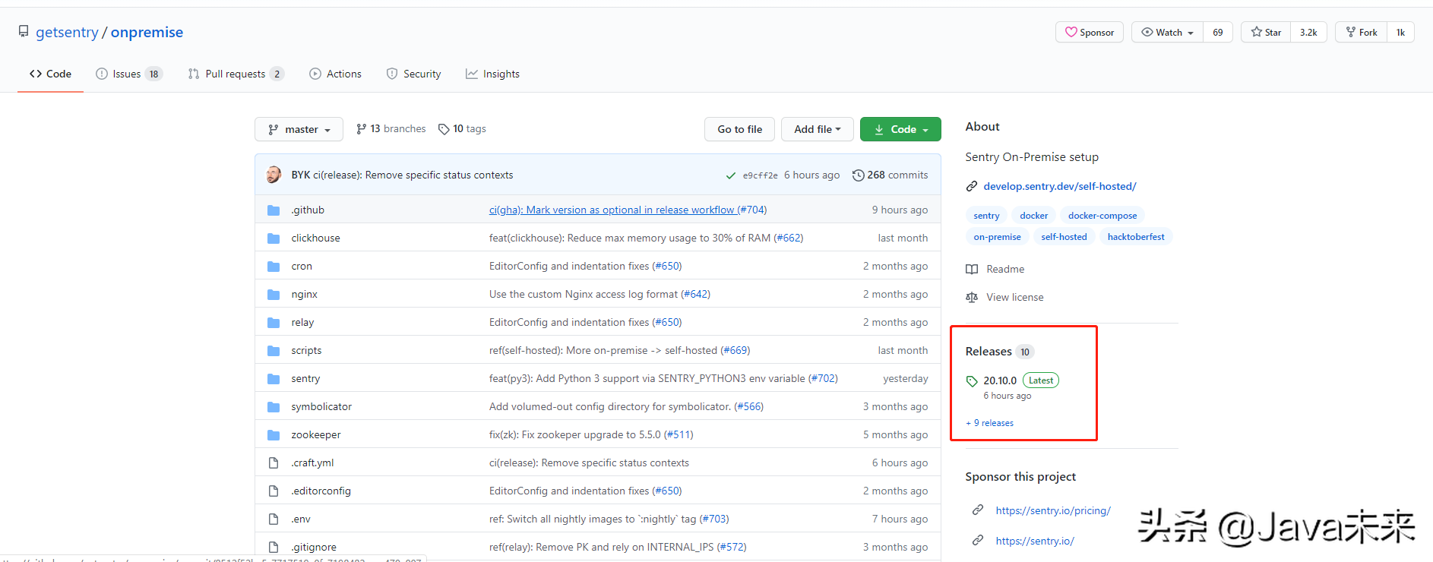Click the on-premise topic tag

[x=997, y=237]
